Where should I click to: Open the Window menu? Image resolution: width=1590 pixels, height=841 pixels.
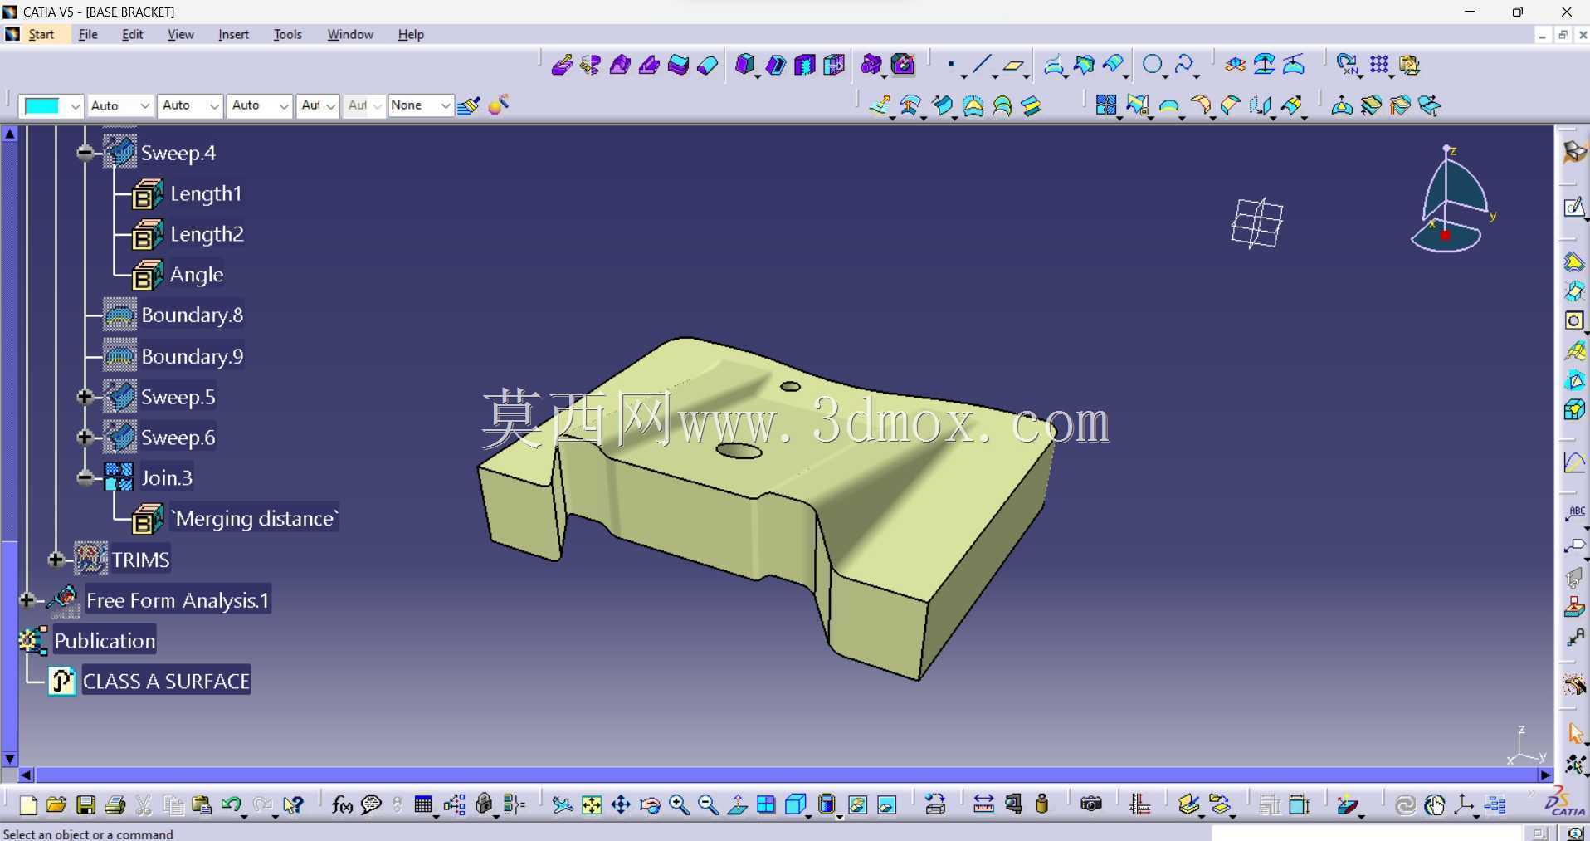coord(349,34)
